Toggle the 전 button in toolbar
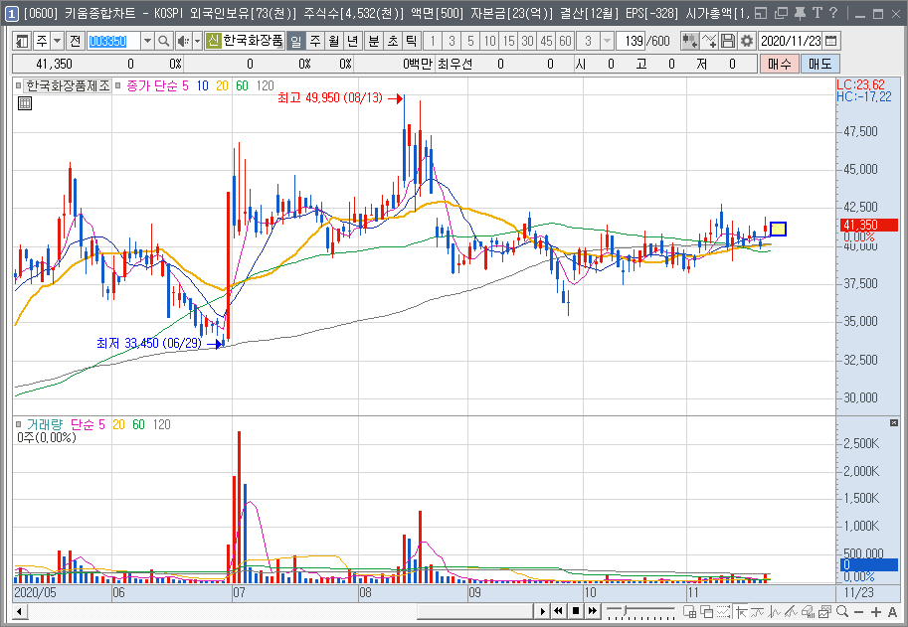 pyautogui.click(x=76, y=41)
